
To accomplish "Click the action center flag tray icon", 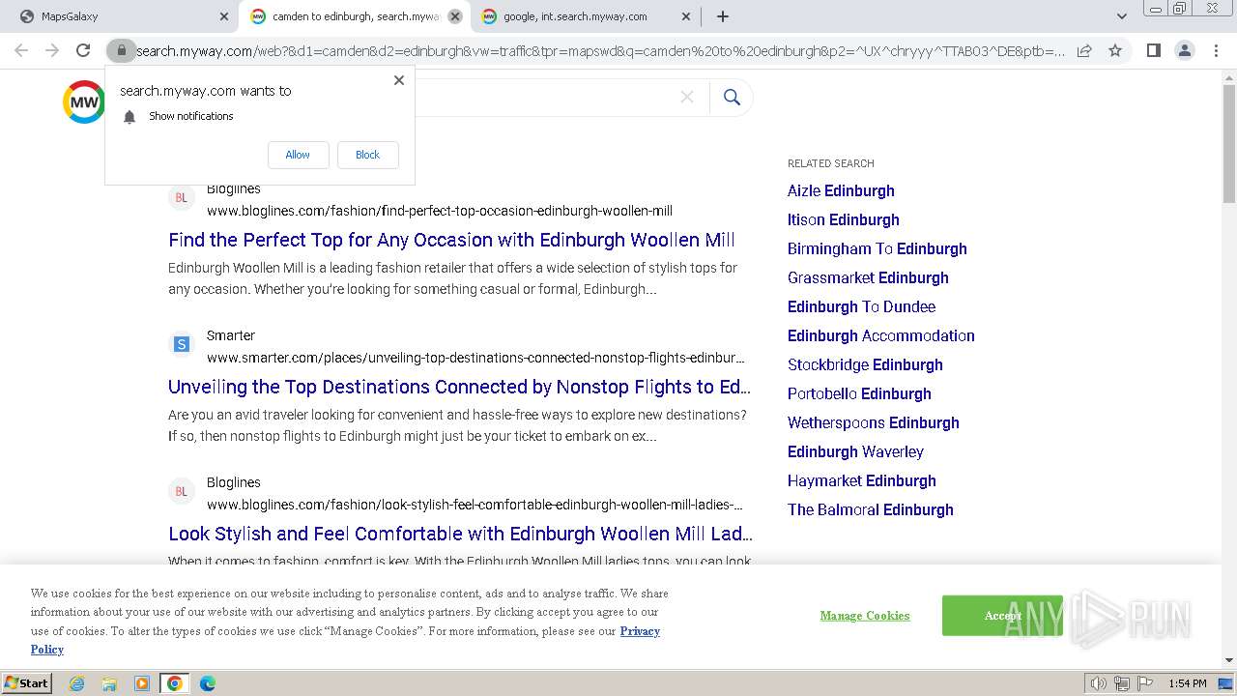I will point(1144,683).
